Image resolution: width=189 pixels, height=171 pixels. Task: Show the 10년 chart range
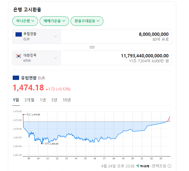[x=66, y=100]
